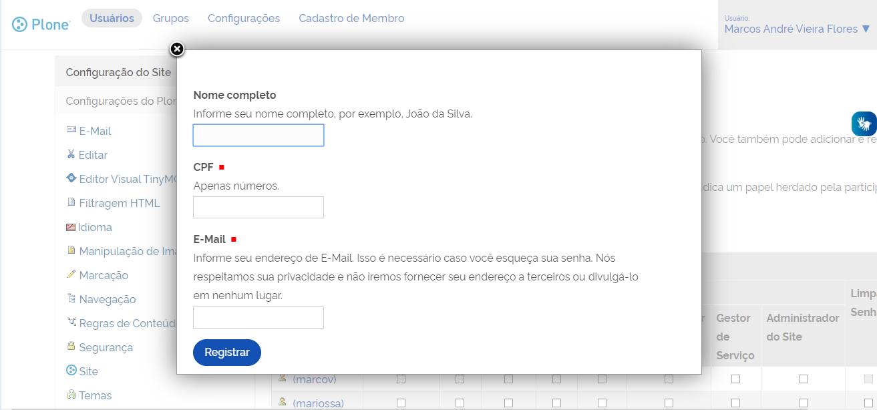This screenshot has width=877, height=410.
Task: Click the Plone circle icon beside Site
Action: coord(71,371)
